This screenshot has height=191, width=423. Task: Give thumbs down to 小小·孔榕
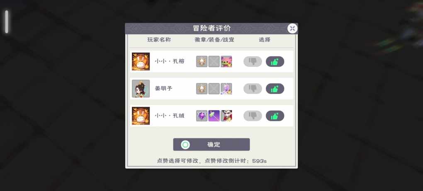click(x=253, y=62)
